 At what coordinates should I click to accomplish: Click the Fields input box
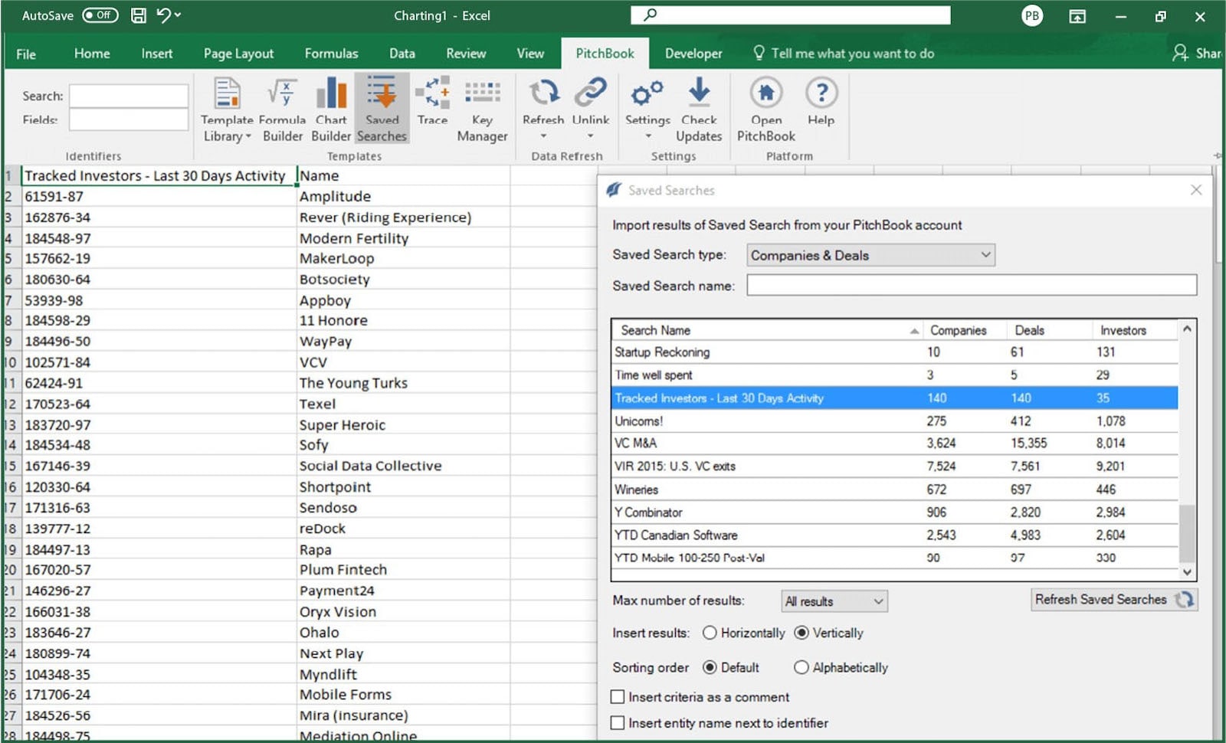point(128,119)
